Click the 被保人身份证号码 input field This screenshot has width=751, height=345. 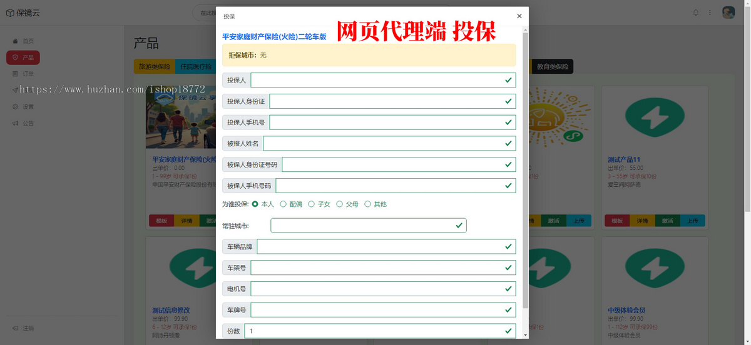click(x=399, y=165)
